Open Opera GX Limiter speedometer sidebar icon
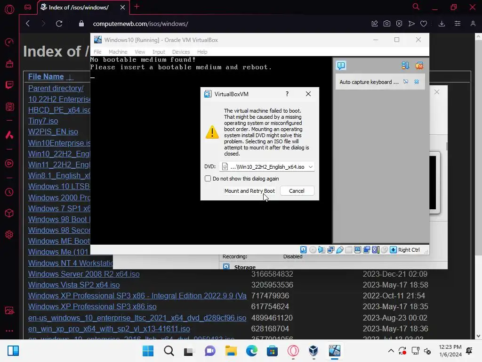The height and width of the screenshot is (362, 482). (9, 42)
